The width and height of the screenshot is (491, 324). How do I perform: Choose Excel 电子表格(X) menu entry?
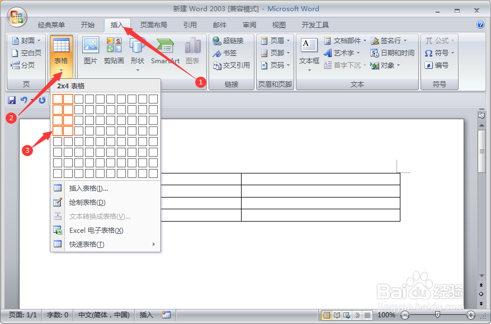click(106, 231)
